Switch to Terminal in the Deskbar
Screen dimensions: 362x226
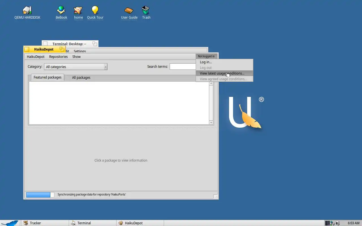92,223
